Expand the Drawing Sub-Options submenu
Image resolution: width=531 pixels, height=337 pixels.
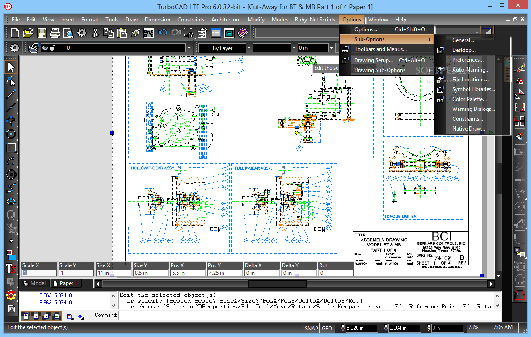click(386, 70)
